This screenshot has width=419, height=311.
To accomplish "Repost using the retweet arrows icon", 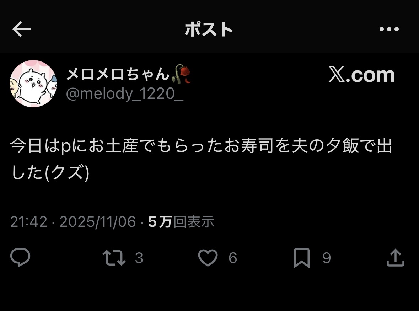I will click(114, 258).
